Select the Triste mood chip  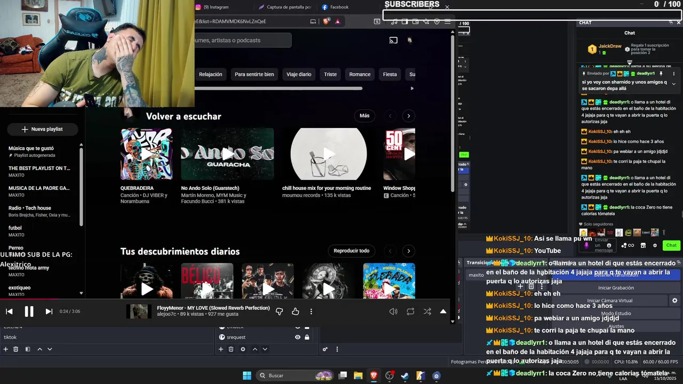pos(330,74)
